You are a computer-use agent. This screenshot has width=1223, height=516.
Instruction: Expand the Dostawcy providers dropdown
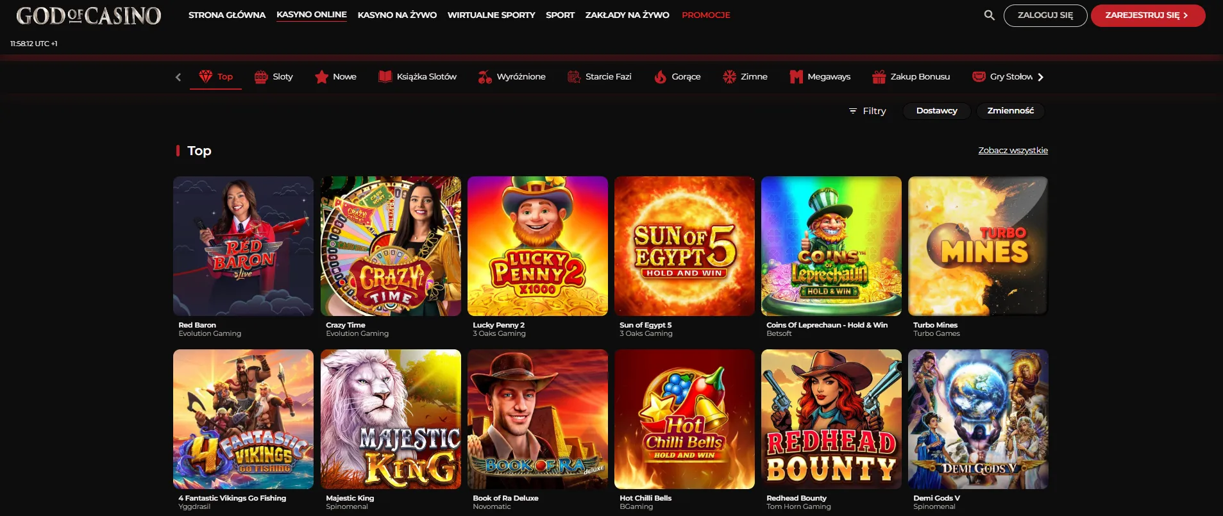(936, 111)
